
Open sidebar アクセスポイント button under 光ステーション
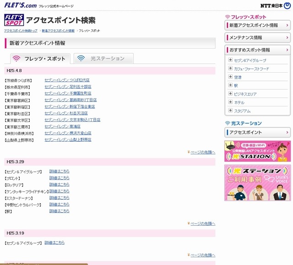[x=257, y=132]
